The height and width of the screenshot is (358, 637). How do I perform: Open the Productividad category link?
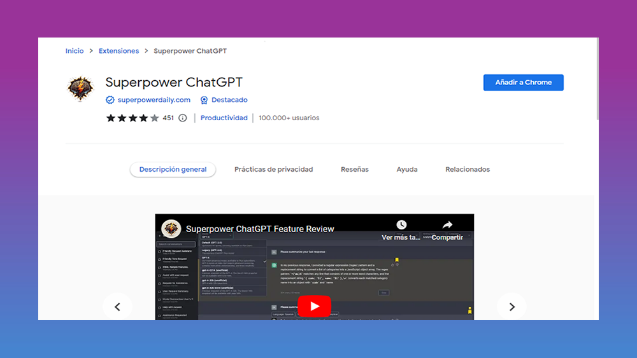click(224, 118)
